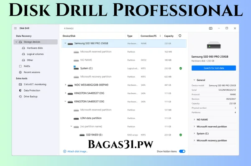
Task: Collapse the (no partition name) row
Action: (71, 126)
